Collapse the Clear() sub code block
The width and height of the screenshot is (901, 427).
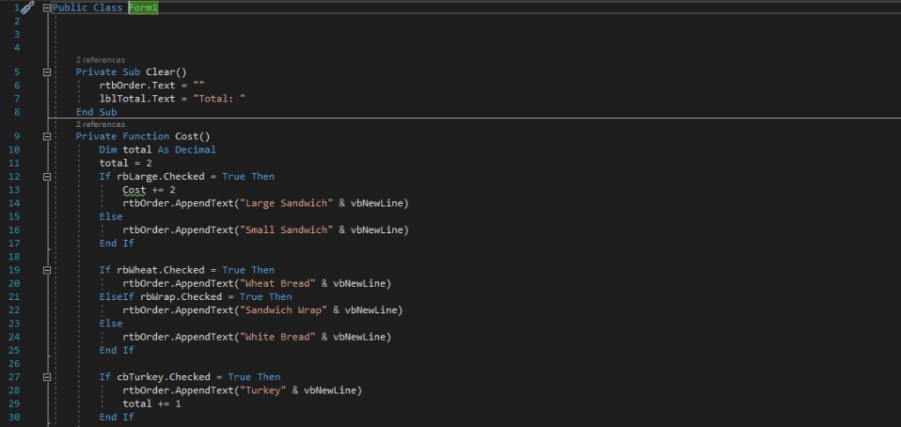click(47, 72)
